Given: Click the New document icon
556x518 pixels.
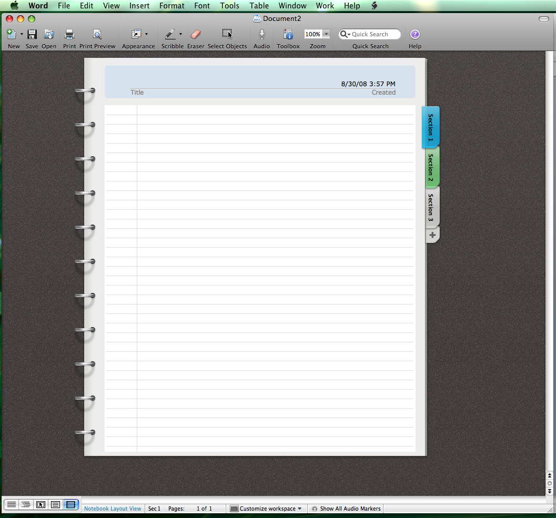Looking at the screenshot, I should point(12,34).
